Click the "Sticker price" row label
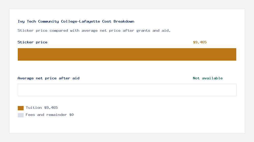254x142 pixels. 33,42
